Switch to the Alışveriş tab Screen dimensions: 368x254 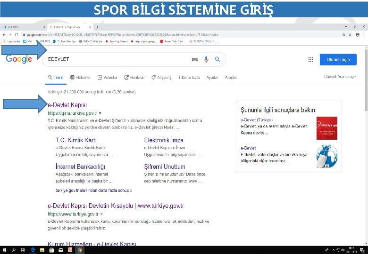[x=161, y=78]
